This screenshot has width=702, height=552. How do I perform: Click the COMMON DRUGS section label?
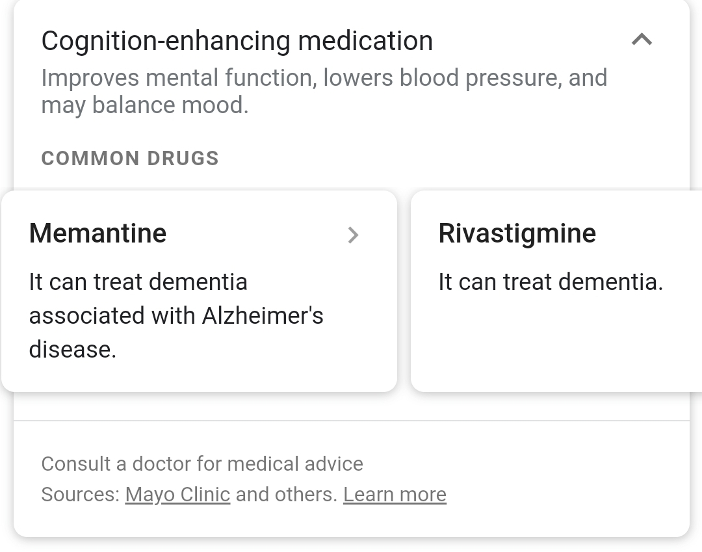[x=130, y=158]
